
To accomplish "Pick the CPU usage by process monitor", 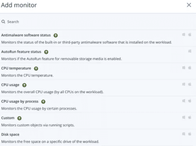I will tap(98, 104).
